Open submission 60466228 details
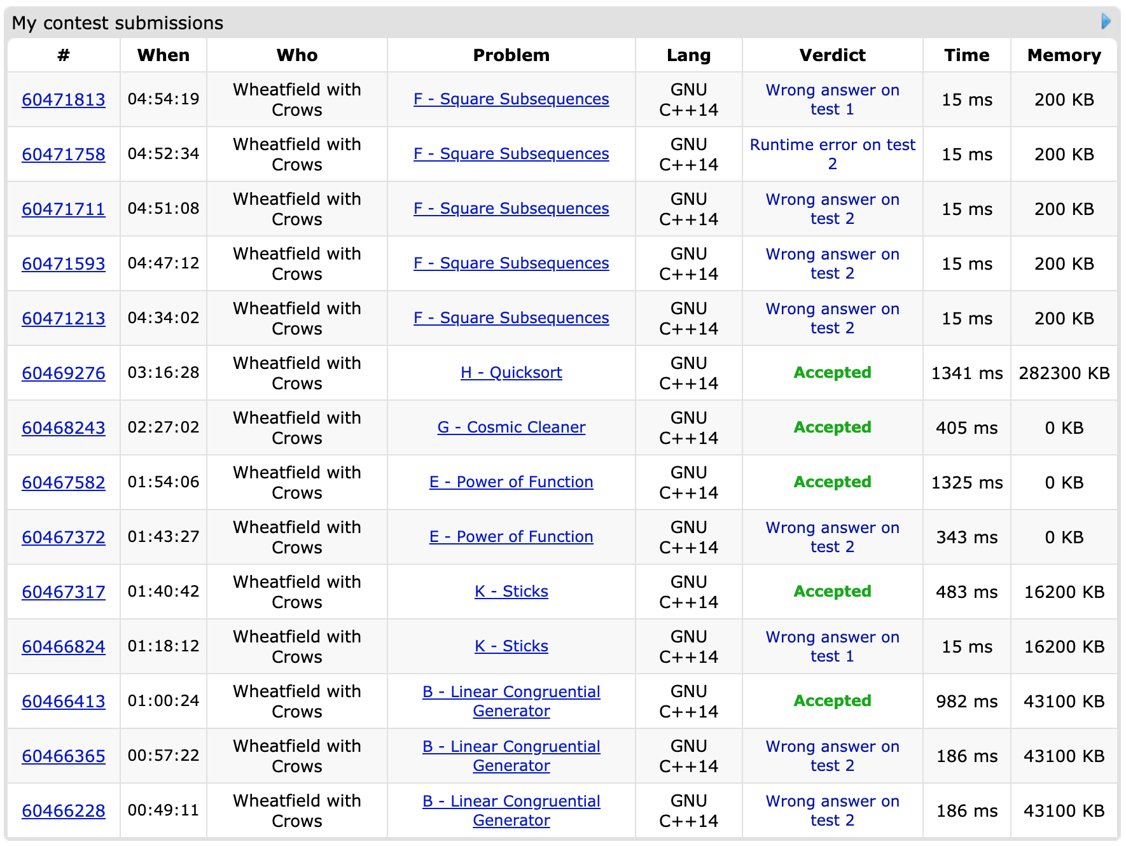The image size is (1126, 846). [x=64, y=811]
